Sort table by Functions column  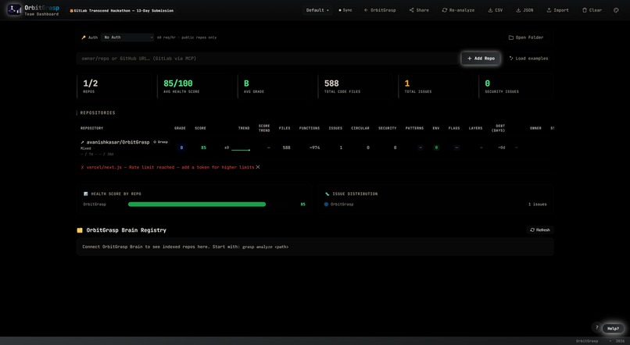[x=310, y=128]
